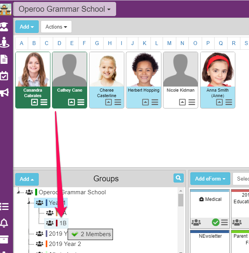Click the graduation cap icon in sidebar
The width and height of the screenshot is (249, 253).
coord(4,27)
